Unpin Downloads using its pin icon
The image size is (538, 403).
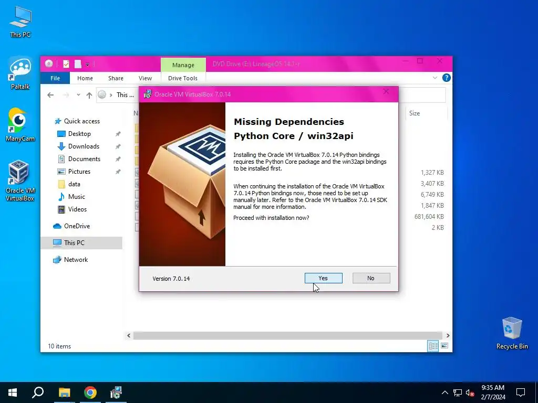pyautogui.click(x=118, y=146)
